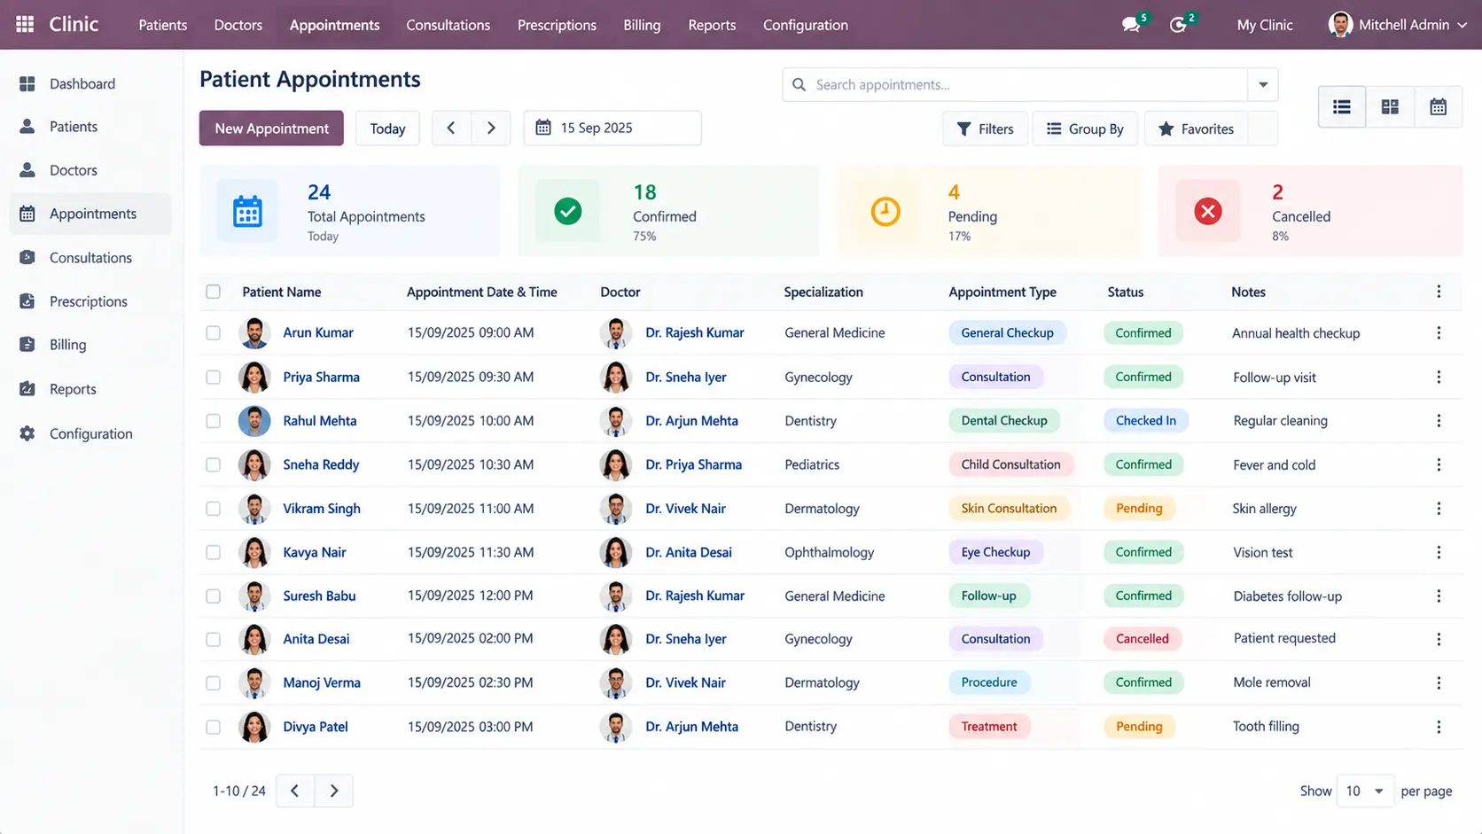Select the checkbox for Priya Sharma's row
The image size is (1482, 834).
pyautogui.click(x=214, y=377)
